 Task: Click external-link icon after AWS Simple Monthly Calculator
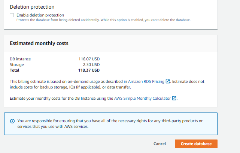tap(174, 98)
